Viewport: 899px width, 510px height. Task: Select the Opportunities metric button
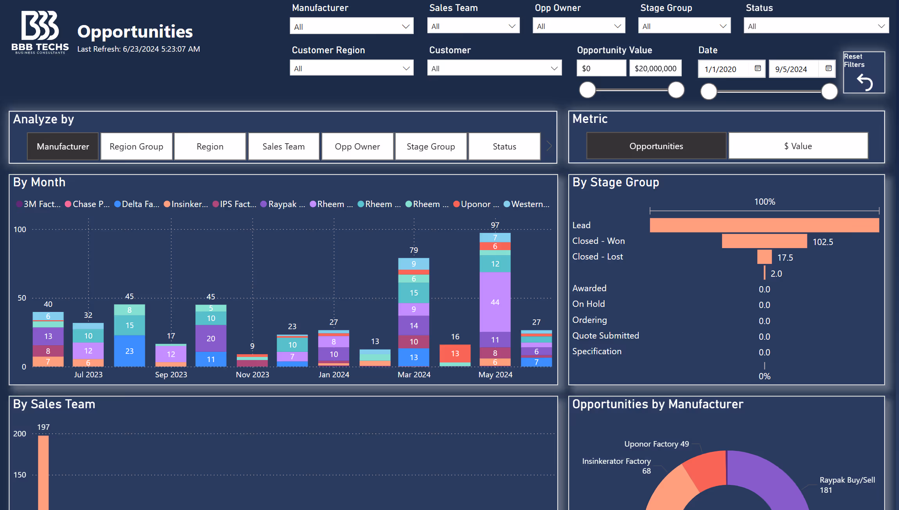(656, 146)
